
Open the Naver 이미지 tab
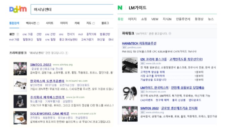point(132,19)
